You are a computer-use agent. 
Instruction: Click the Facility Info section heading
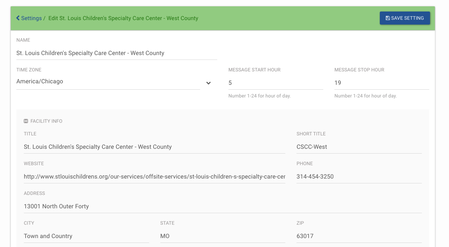(x=46, y=121)
